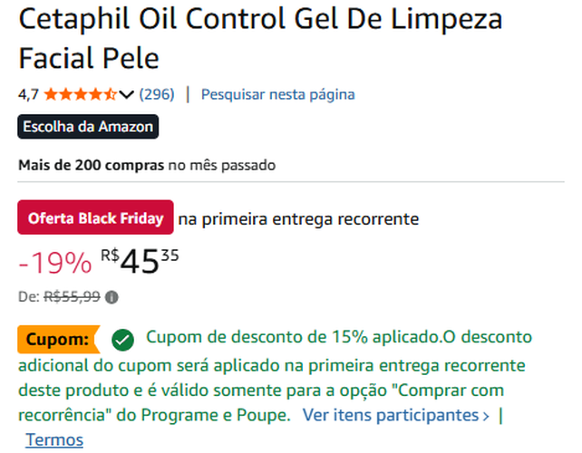Open the 296 customer reviews link
The image size is (582, 453).
point(157,94)
